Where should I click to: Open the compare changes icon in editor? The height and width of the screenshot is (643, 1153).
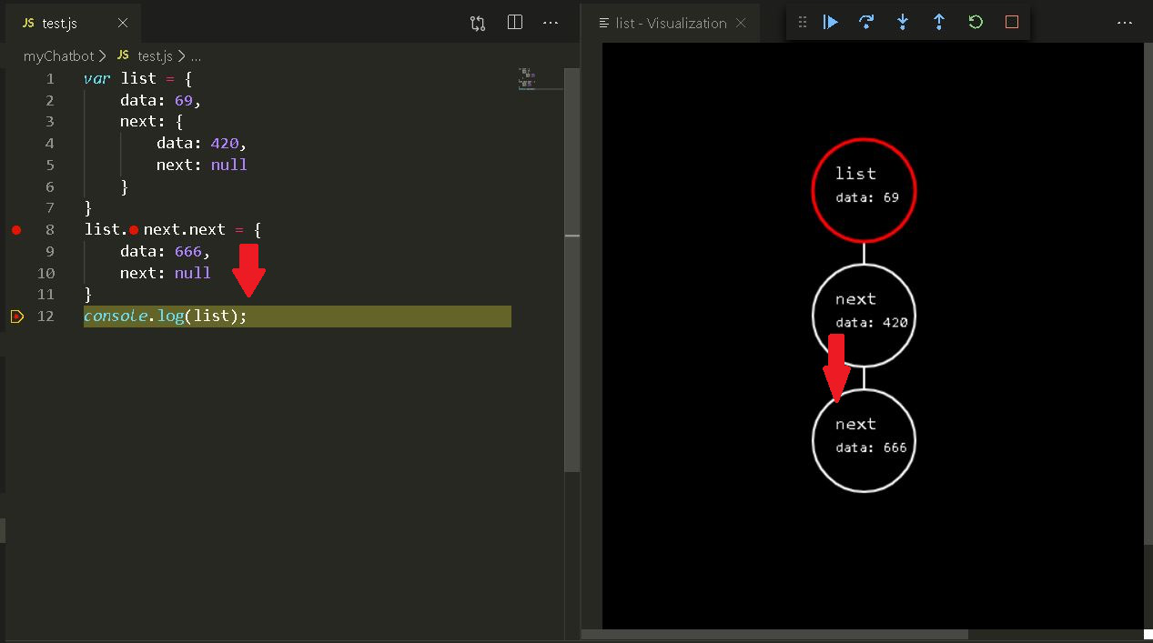point(478,23)
